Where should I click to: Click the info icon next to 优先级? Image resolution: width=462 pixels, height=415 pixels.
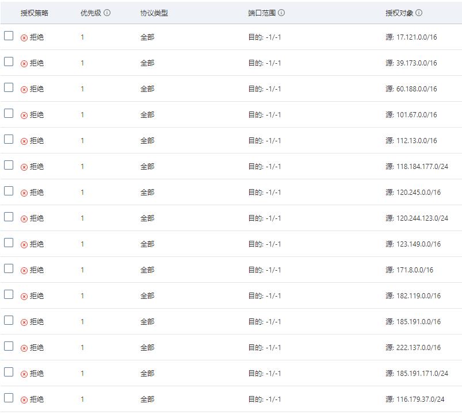click(x=107, y=13)
